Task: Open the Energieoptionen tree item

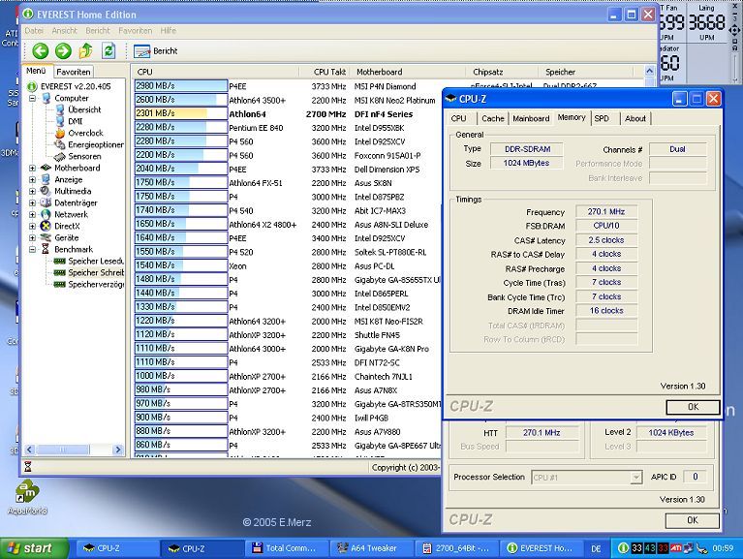Action: [96, 144]
